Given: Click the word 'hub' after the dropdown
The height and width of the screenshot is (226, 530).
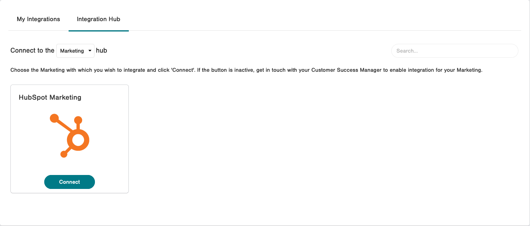Looking at the screenshot, I should click(102, 51).
